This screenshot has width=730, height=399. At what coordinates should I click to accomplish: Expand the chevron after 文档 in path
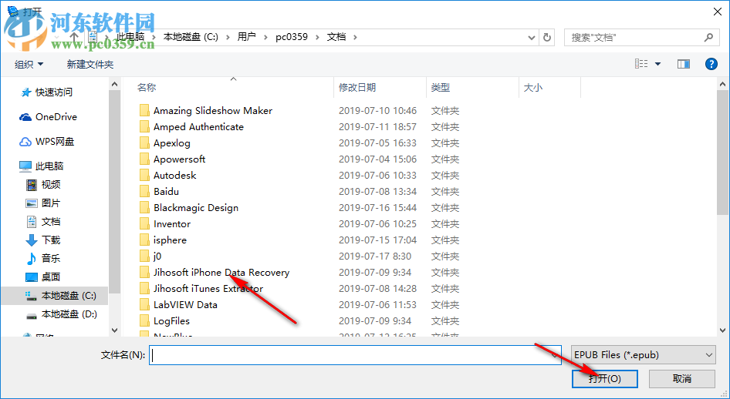(355, 37)
